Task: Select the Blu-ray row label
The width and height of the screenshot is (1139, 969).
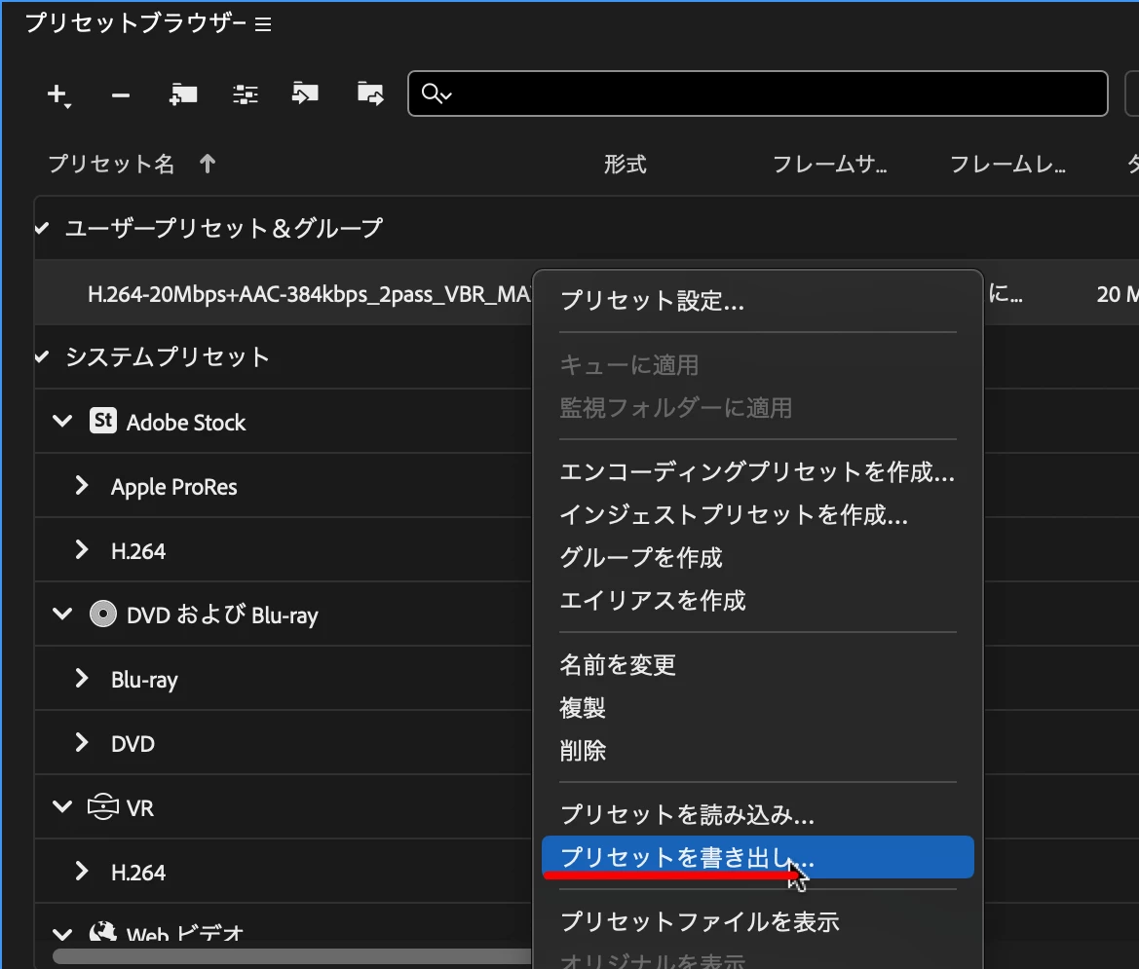Action: [x=144, y=680]
